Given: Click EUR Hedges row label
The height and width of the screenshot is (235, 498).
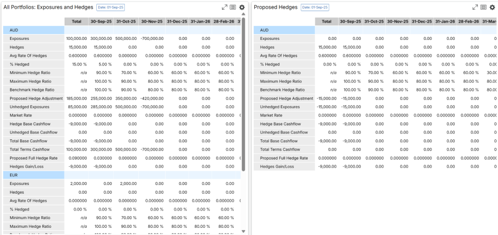Looking at the screenshot, I should click(17, 192).
